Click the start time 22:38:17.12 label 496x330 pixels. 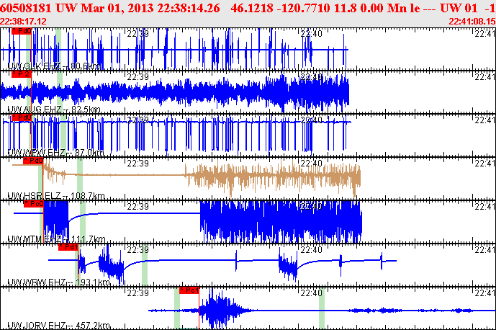(23, 22)
